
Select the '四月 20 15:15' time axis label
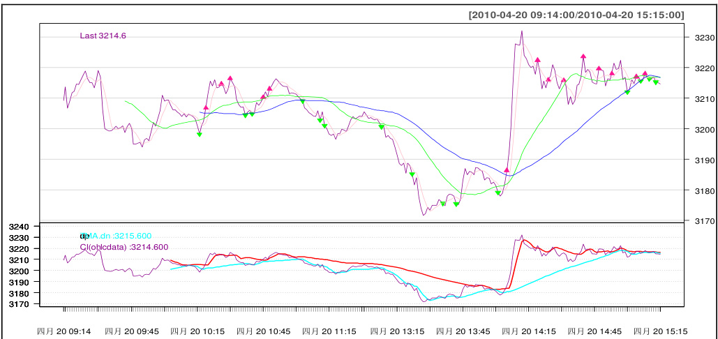tap(661, 331)
